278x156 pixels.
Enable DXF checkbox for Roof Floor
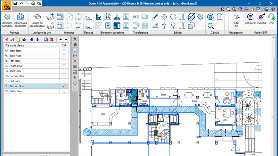[x=64, y=51]
